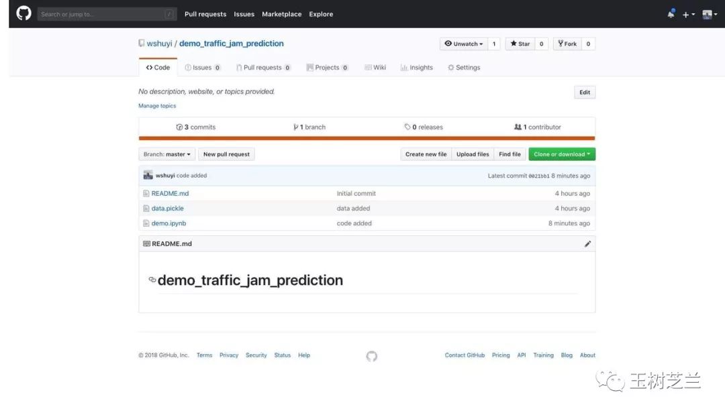Click the Edit description button

585,93
